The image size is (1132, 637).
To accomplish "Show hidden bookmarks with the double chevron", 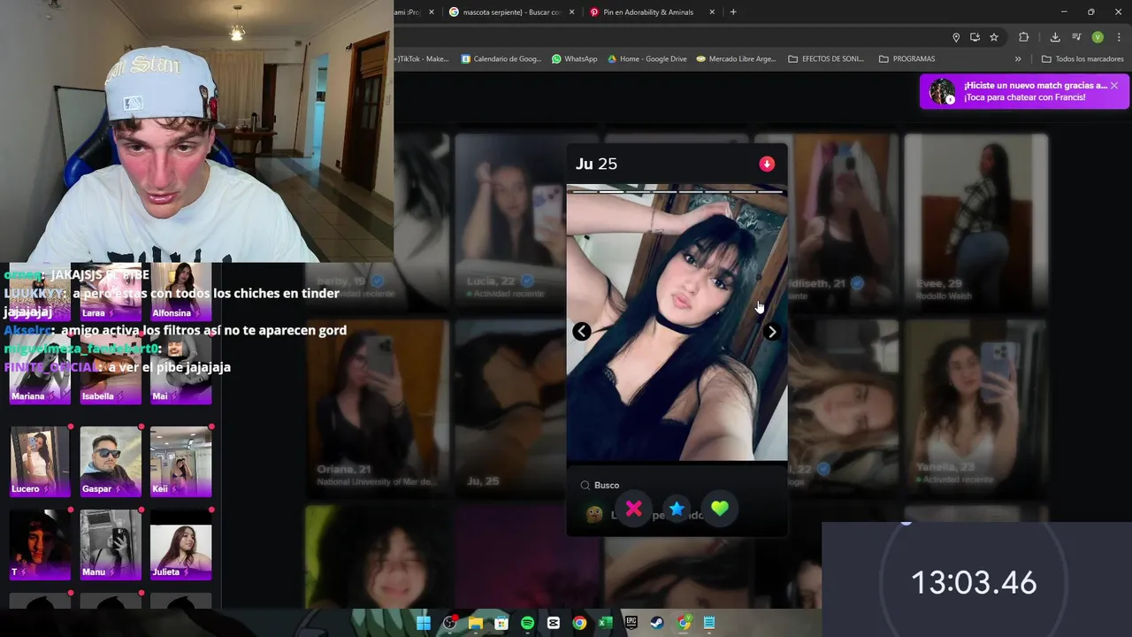I will (x=1018, y=59).
